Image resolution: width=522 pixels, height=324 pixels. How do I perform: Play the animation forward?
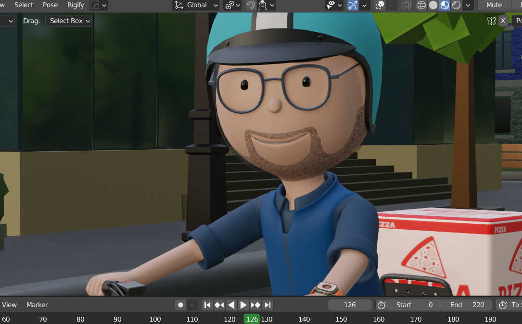[243, 305]
